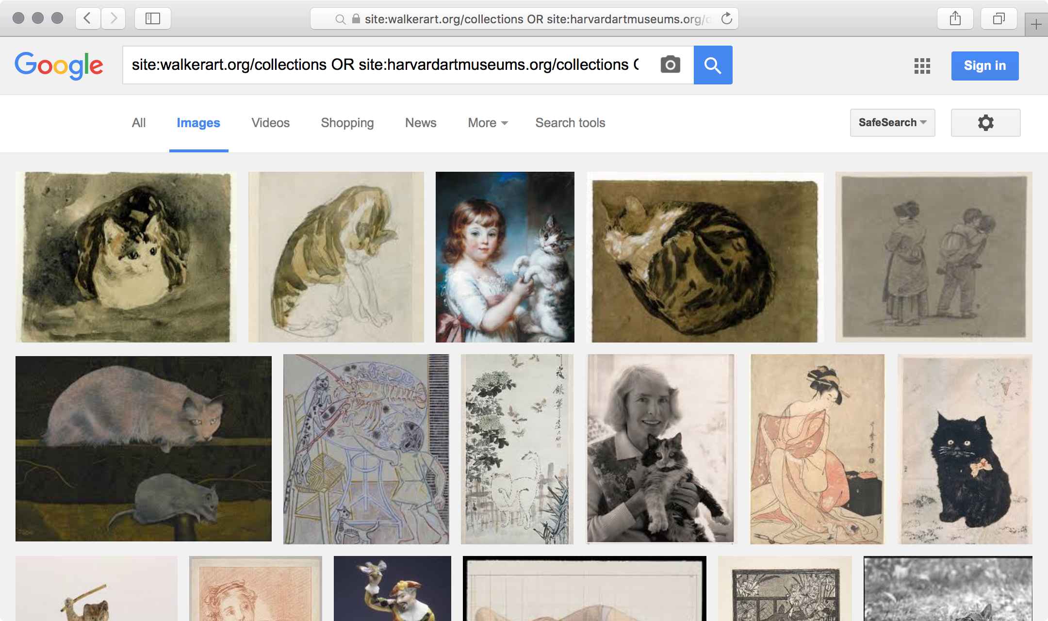The image size is (1048, 621).
Task: Open the Shopping tab
Action: click(x=347, y=123)
